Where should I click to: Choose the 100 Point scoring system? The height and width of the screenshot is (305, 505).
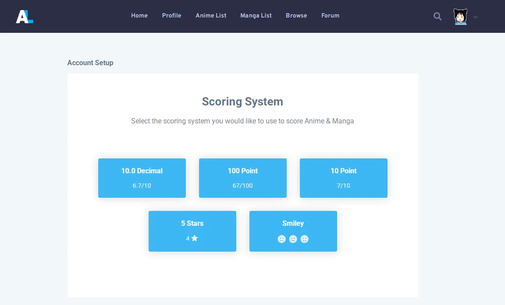[x=243, y=178]
